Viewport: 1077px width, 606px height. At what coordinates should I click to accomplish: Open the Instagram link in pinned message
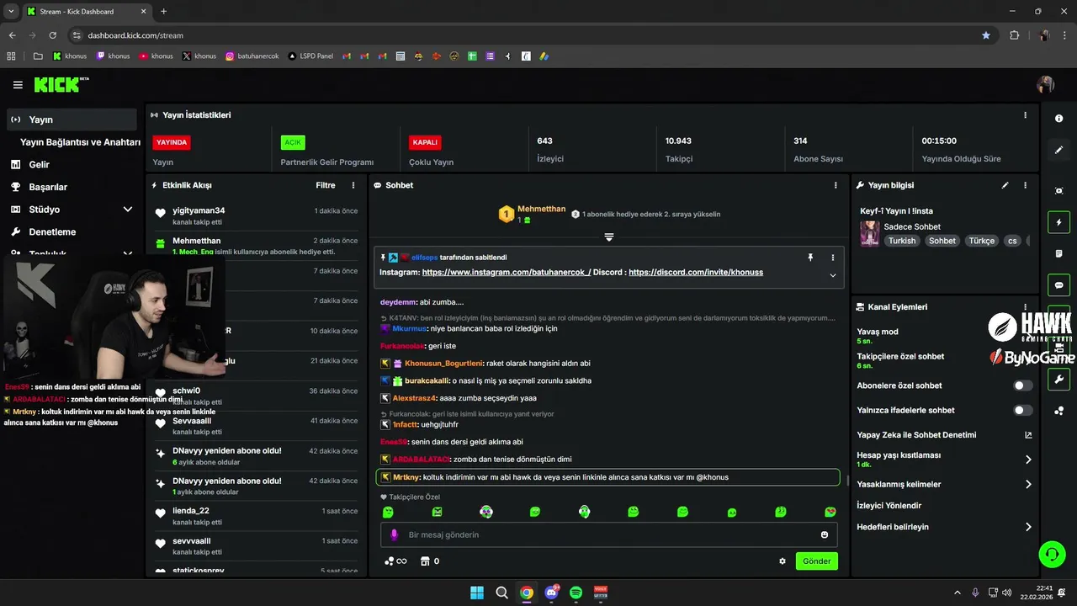pyautogui.click(x=507, y=273)
